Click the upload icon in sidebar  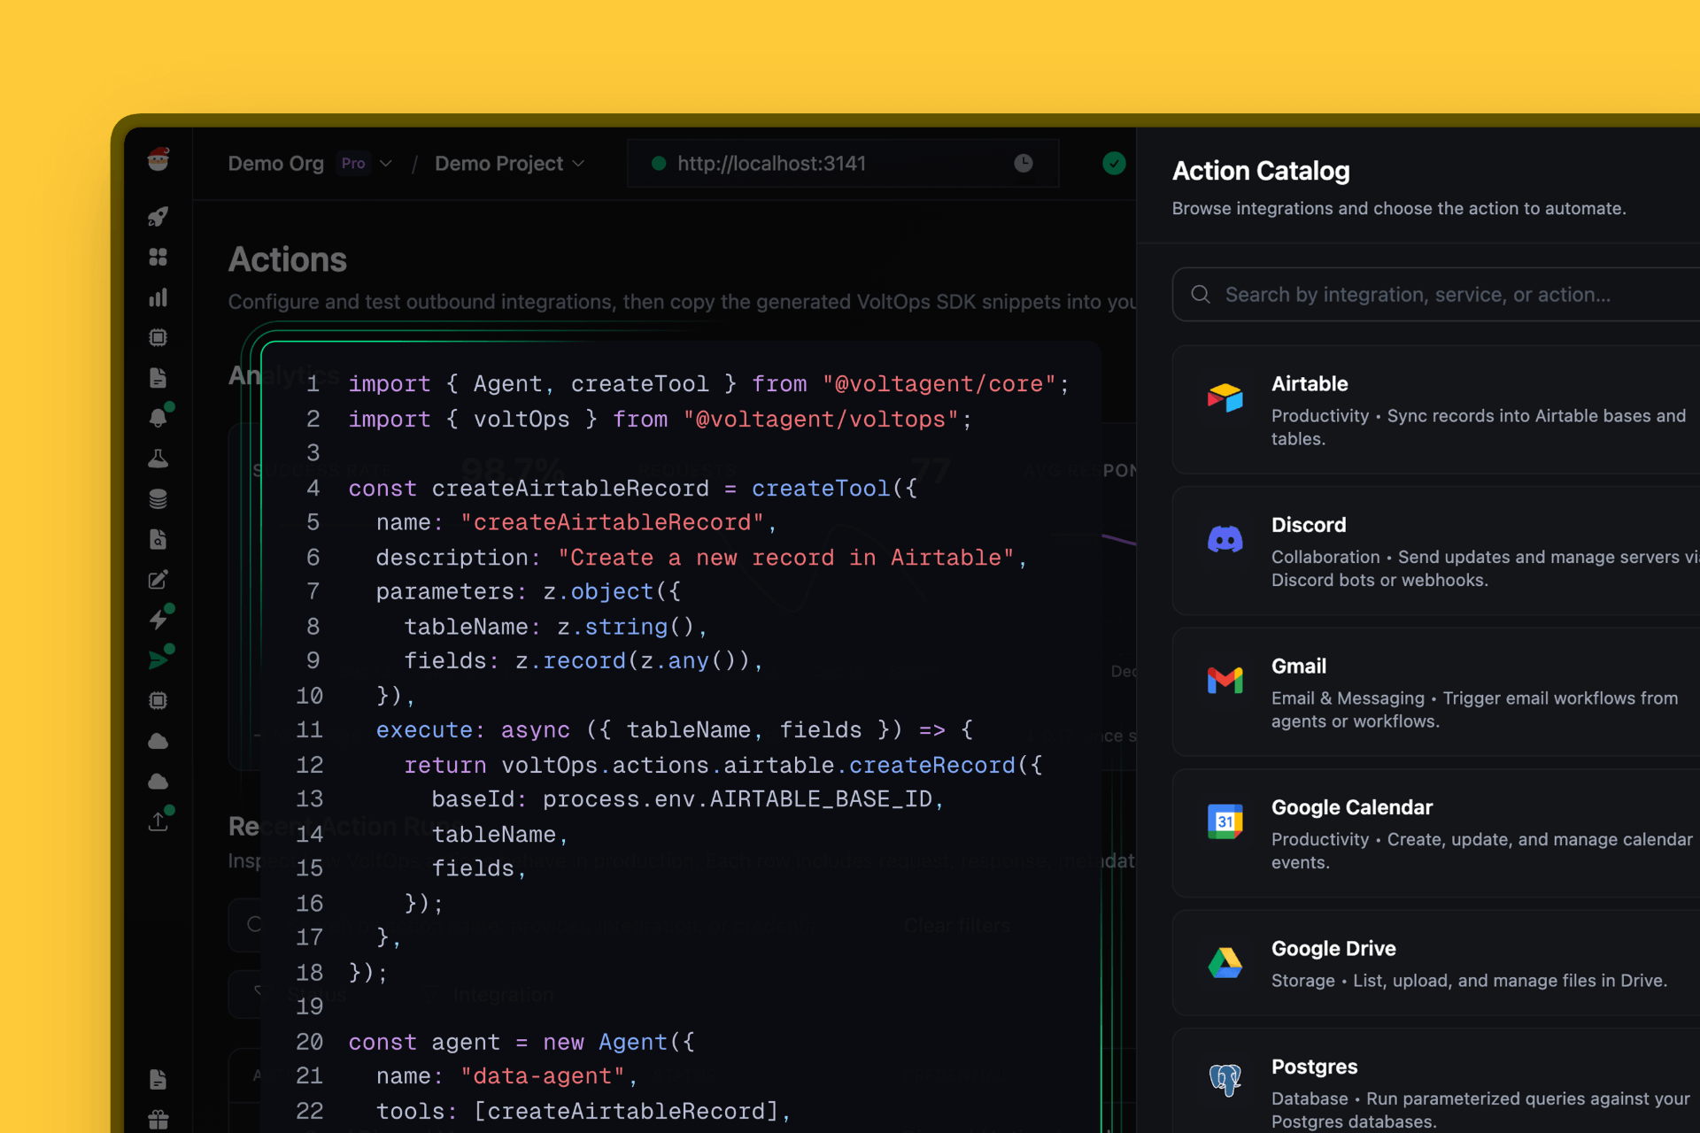(x=158, y=821)
